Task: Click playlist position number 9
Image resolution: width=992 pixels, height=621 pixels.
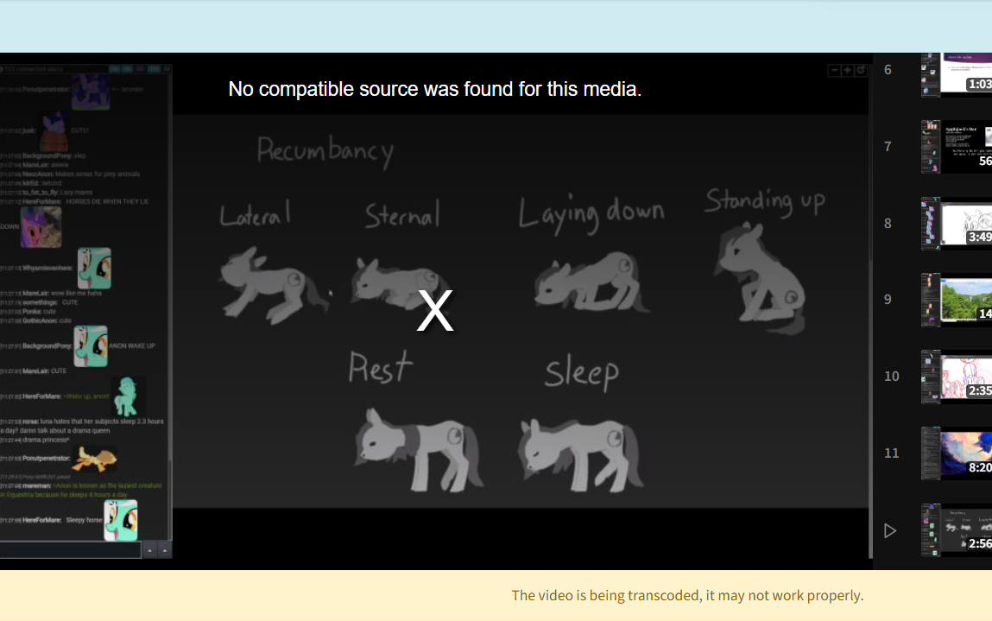Action: [x=888, y=300]
